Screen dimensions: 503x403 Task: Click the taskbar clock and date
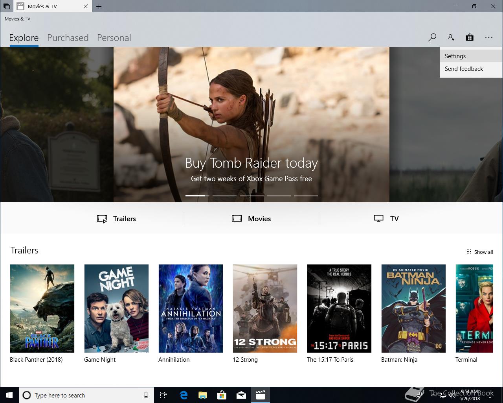470,395
